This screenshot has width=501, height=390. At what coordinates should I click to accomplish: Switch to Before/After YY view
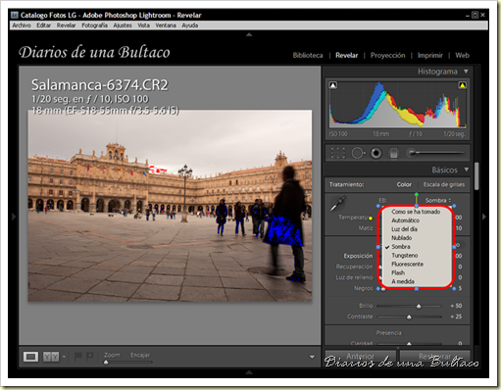click(x=51, y=357)
